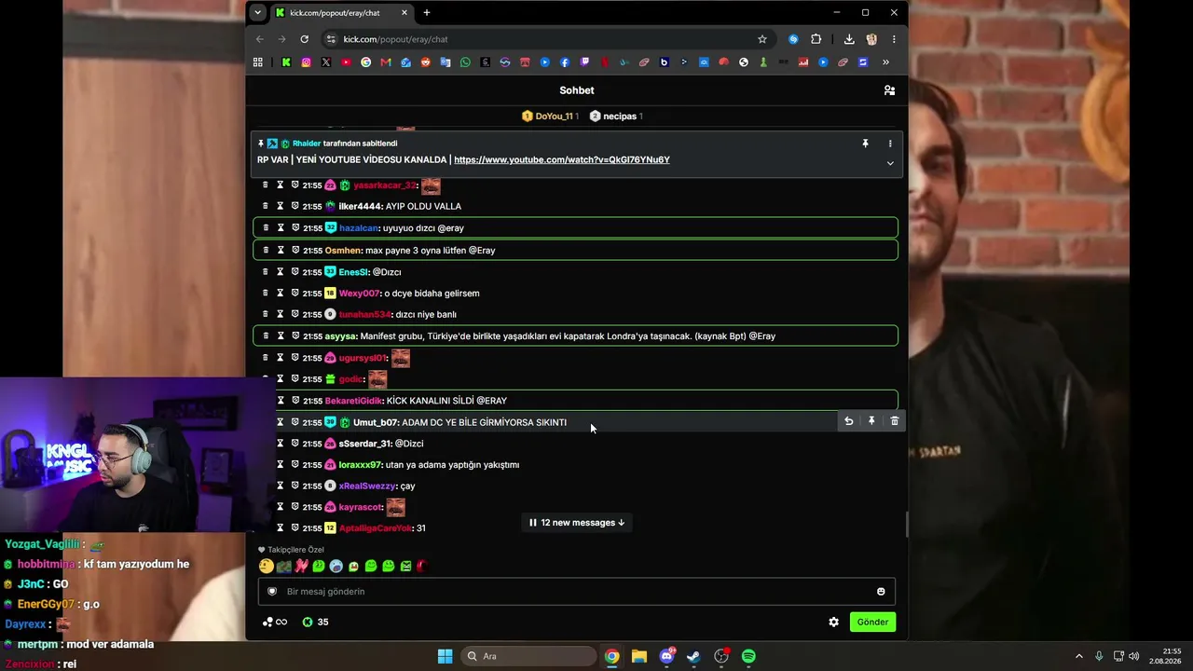Open the YouTube bookmark
Image resolution: width=1193 pixels, height=671 pixels.
(x=346, y=62)
